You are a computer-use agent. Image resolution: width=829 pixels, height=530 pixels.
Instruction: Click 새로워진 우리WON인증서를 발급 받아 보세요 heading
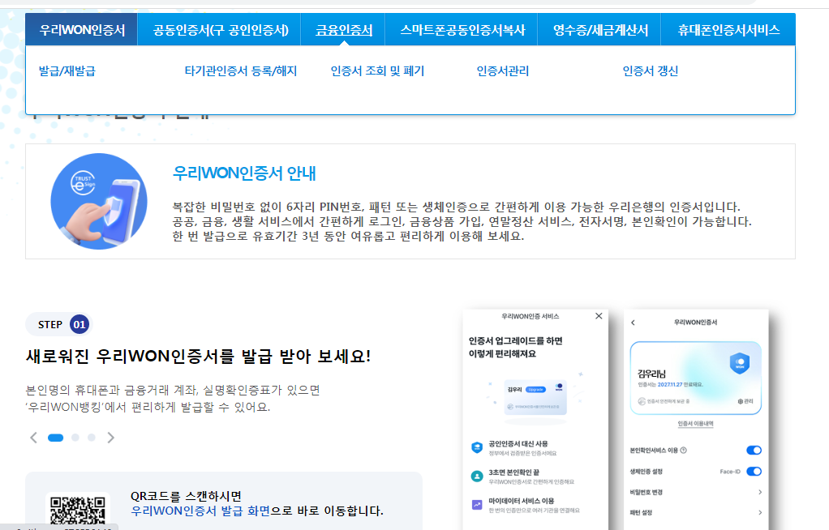point(198,356)
